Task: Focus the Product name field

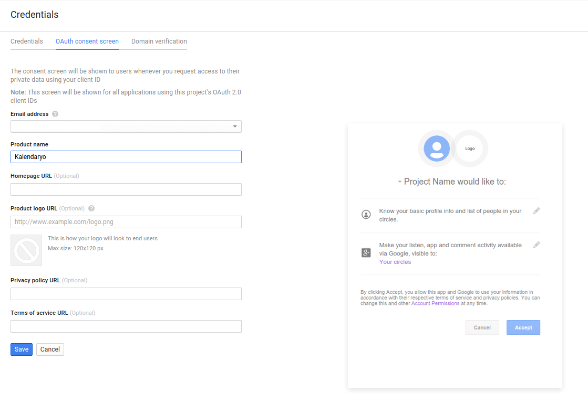Action: click(126, 157)
